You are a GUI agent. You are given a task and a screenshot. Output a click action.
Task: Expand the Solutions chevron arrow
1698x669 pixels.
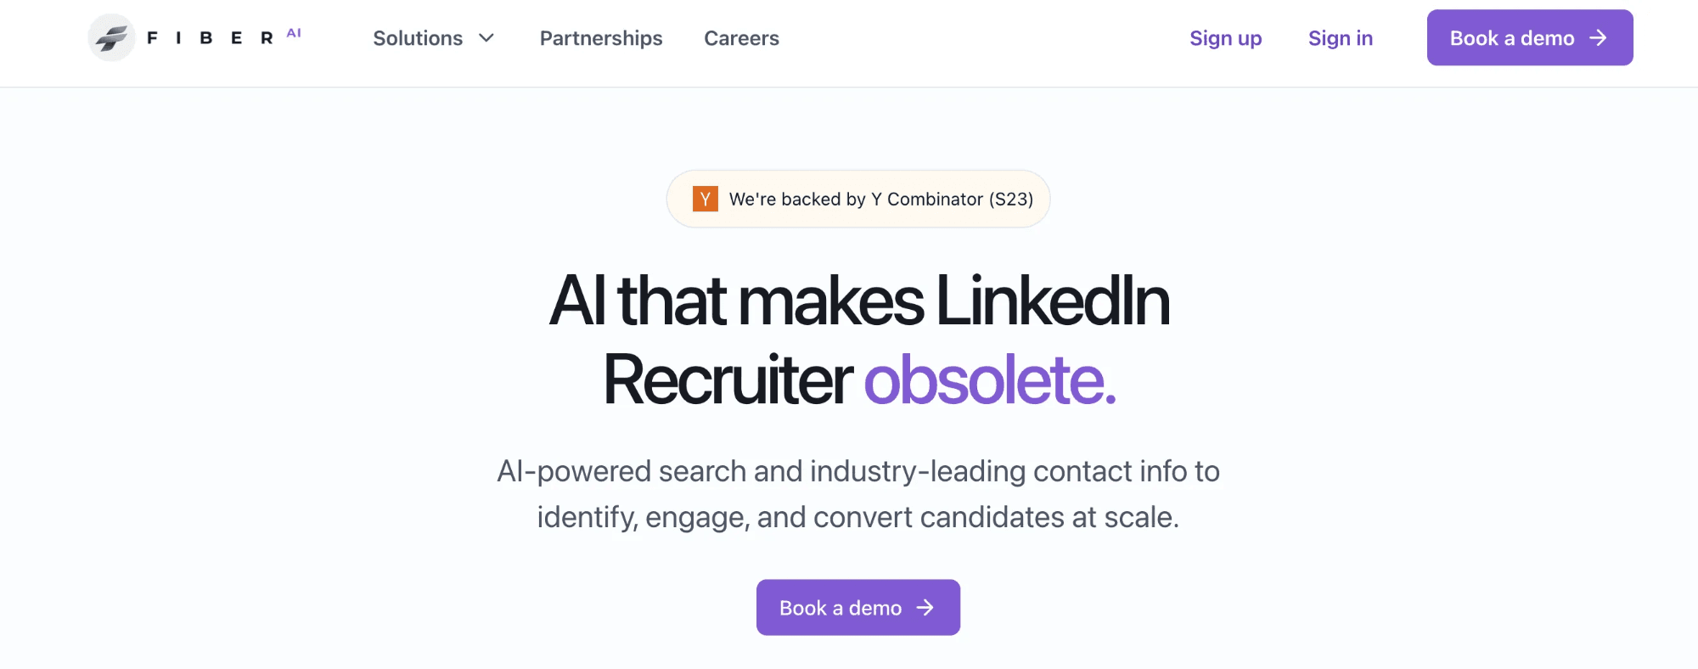pyautogui.click(x=486, y=38)
